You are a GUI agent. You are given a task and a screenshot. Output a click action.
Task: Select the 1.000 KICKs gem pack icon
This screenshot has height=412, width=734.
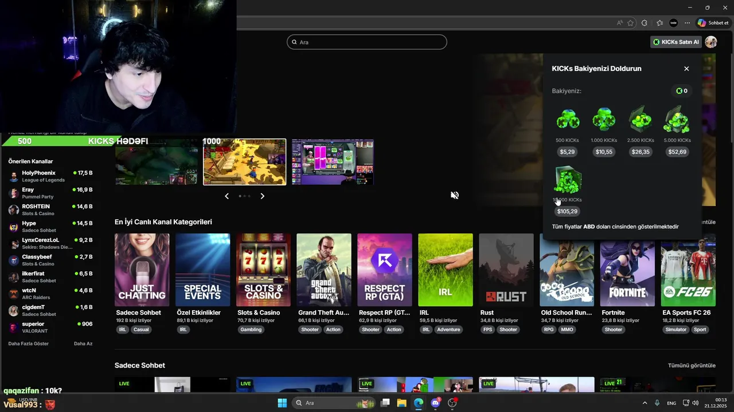point(604,120)
